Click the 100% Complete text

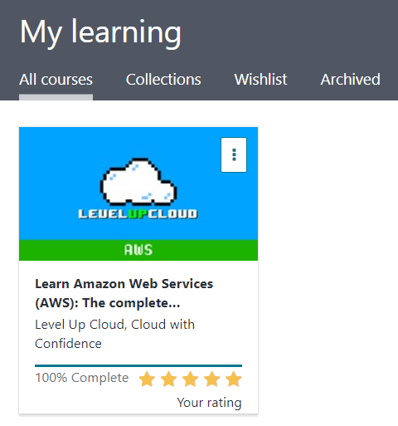pyautogui.click(x=82, y=378)
